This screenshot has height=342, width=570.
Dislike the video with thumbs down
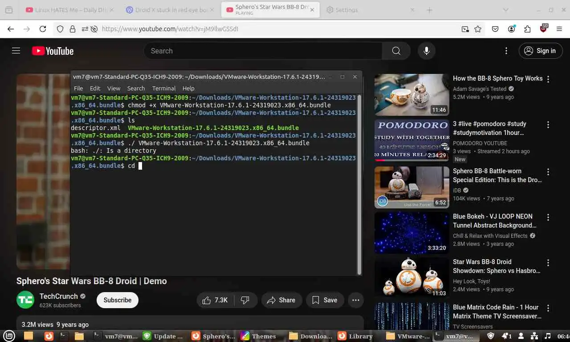(245, 300)
